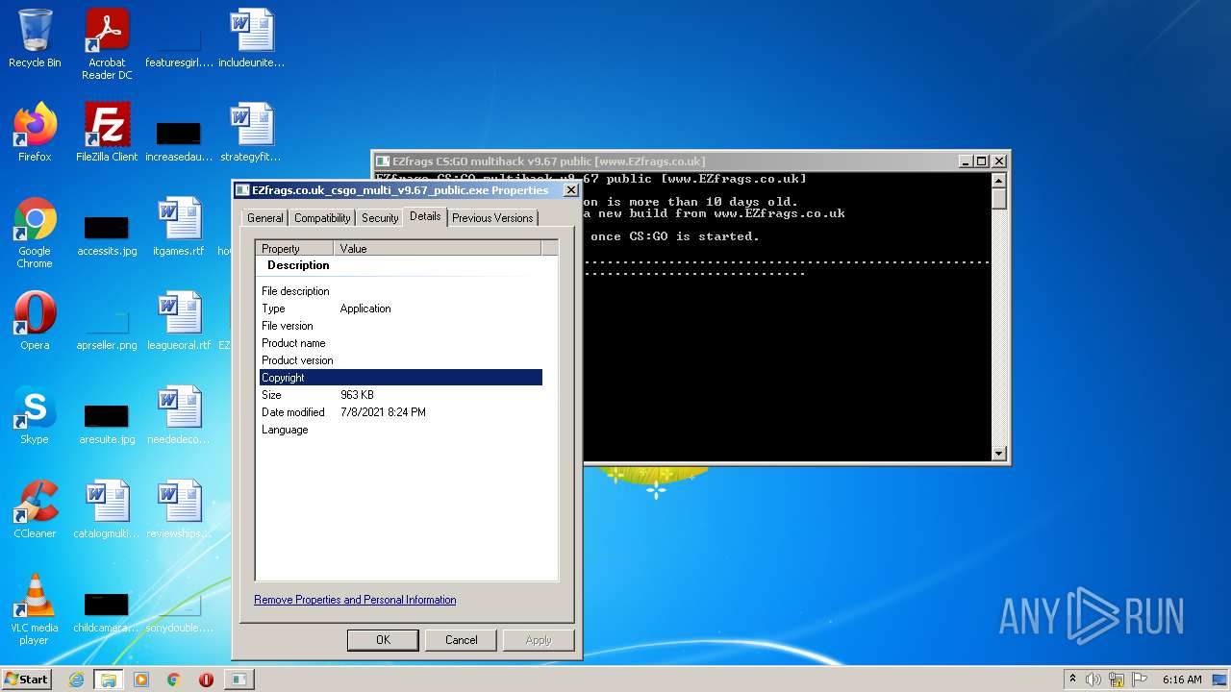Select the Date modified row
1231x692 pixels.
coord(401,412)
